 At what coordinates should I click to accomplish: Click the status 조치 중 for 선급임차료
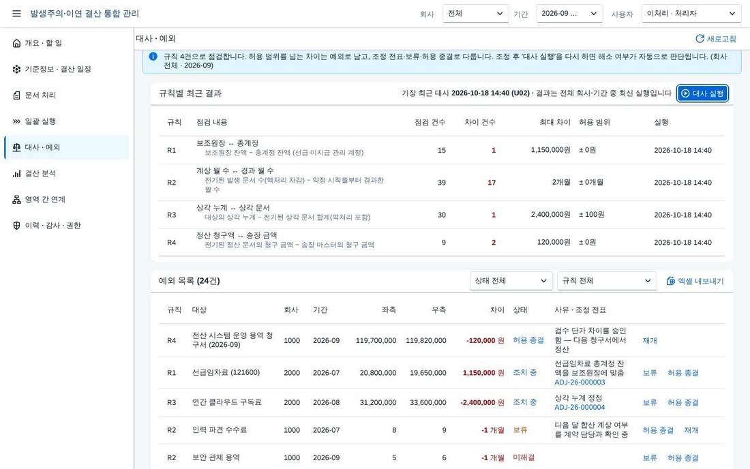[x=524, y=372]
